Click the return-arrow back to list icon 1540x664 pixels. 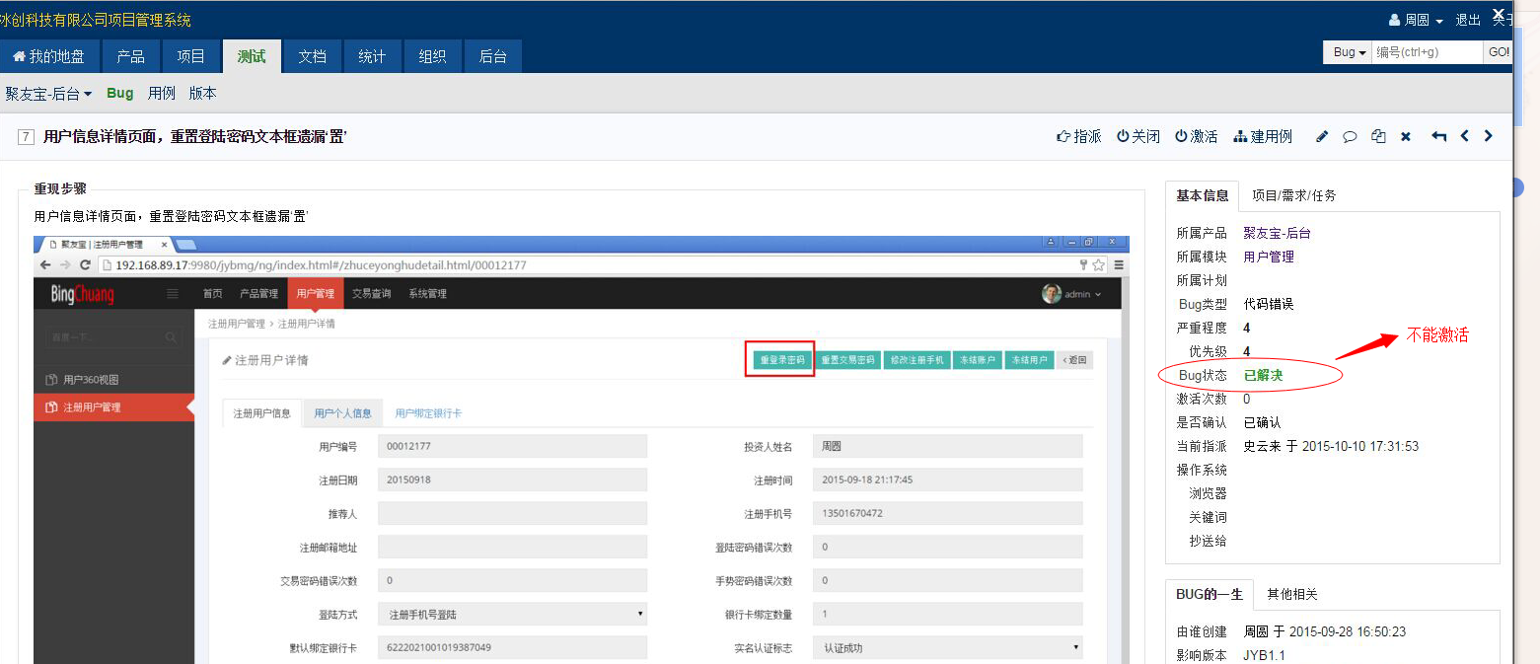point(1438,137)
